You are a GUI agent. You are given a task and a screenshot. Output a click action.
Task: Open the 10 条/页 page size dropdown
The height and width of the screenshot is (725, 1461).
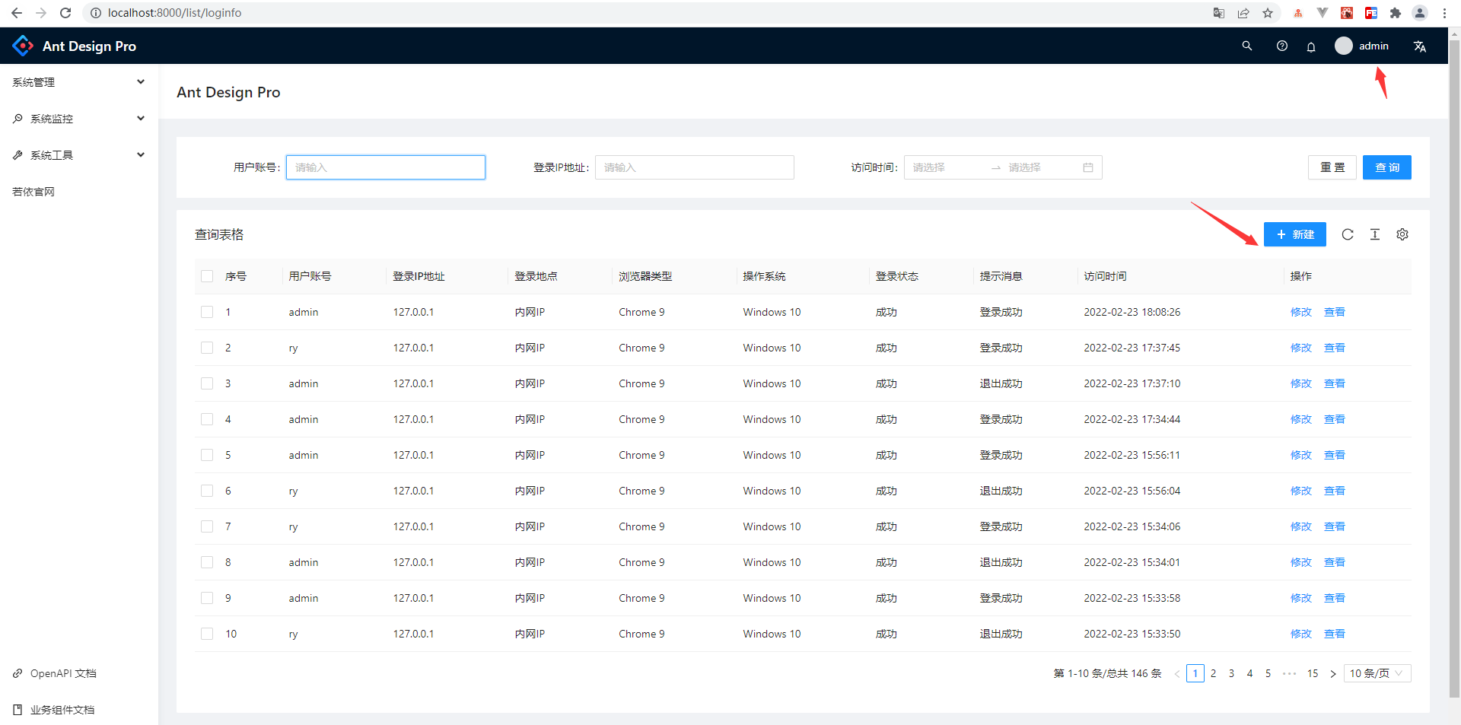coord(1377,673)
